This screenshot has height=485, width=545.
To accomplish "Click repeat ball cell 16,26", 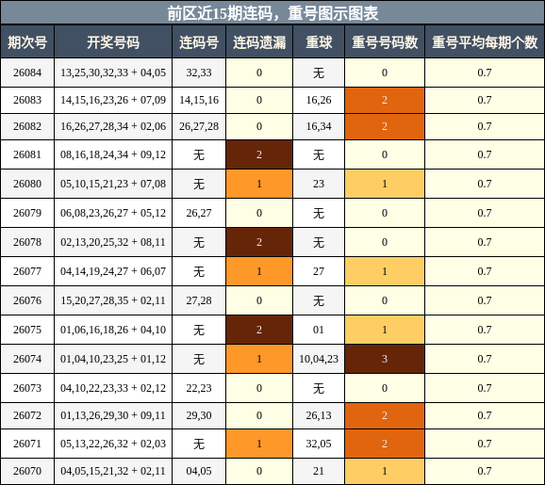I will click(319, 100).
